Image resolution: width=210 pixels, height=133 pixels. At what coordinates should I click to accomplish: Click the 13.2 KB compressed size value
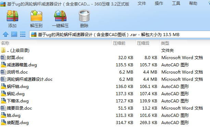point(150,108)
